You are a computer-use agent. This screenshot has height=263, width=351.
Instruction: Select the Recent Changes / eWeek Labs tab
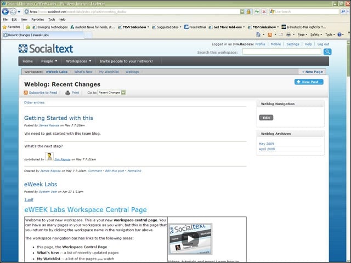pyautogui.click(x=43, y=35)
